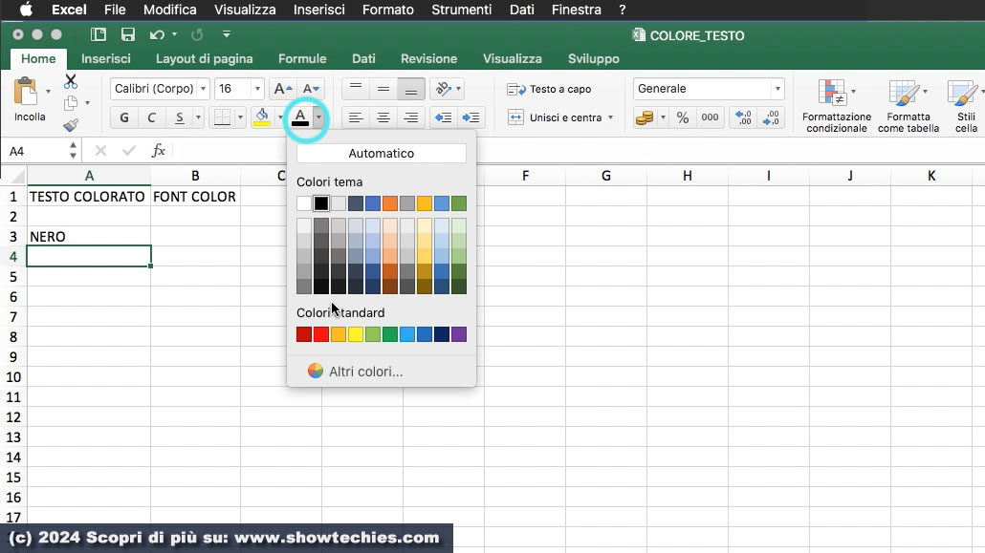Toggle Testo a capo wrap text
This screenshot has height=553, width=985.
[549, 89]
